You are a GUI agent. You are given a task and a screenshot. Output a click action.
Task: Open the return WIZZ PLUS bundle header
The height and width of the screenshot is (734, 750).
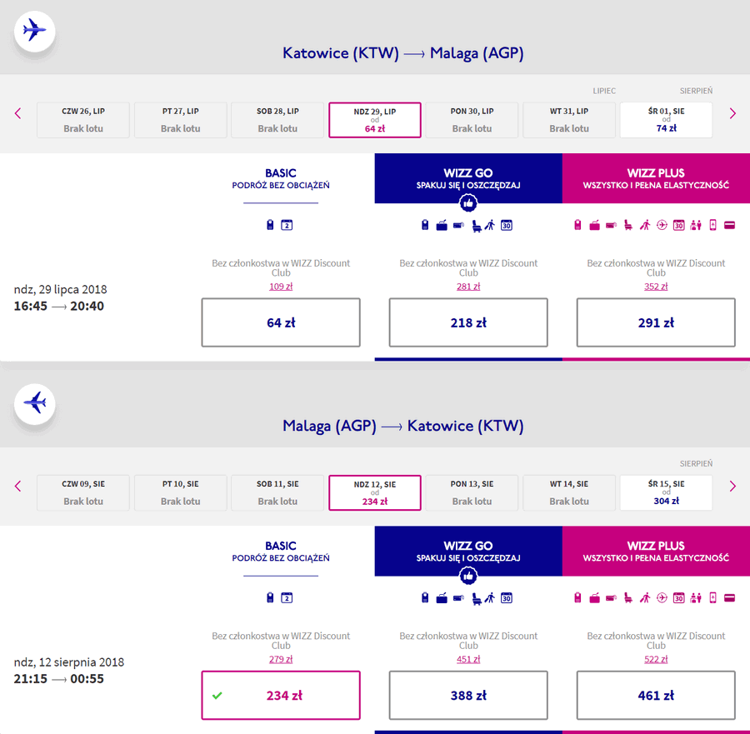pos(656,551)
